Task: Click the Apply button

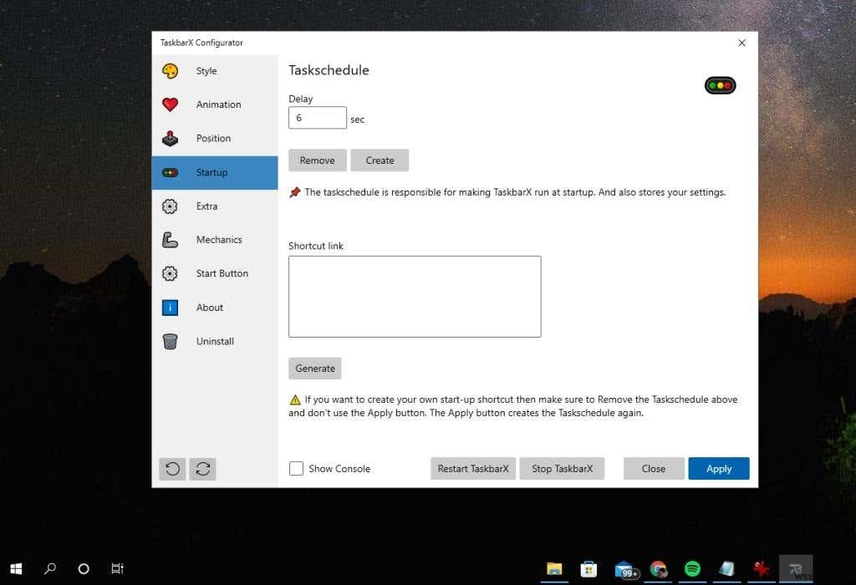Action: (718, 469)
